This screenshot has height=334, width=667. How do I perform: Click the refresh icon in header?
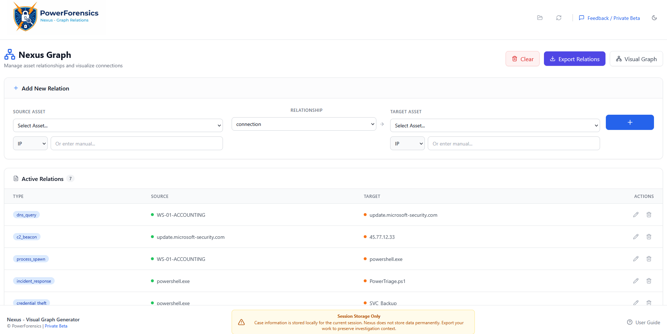tap(559, 18)
